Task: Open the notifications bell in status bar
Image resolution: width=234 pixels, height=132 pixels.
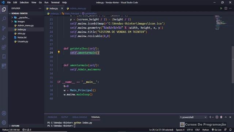Action: click(230, 130)
